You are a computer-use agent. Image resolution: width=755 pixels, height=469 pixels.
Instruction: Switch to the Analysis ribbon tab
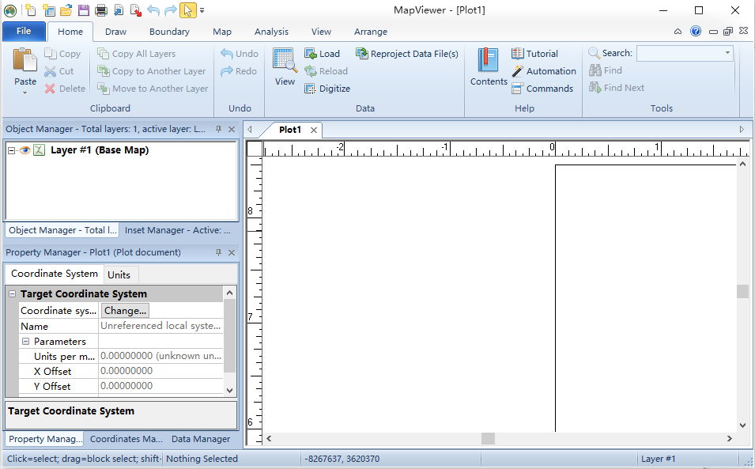[271, 32]
